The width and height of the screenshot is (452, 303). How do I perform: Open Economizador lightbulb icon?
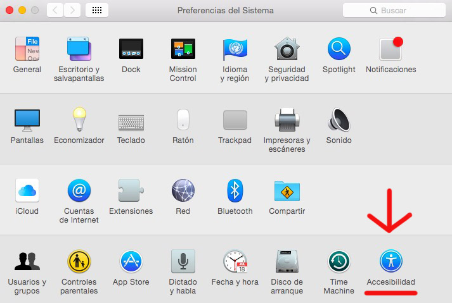pyautogui.click(x=79, y=119)
